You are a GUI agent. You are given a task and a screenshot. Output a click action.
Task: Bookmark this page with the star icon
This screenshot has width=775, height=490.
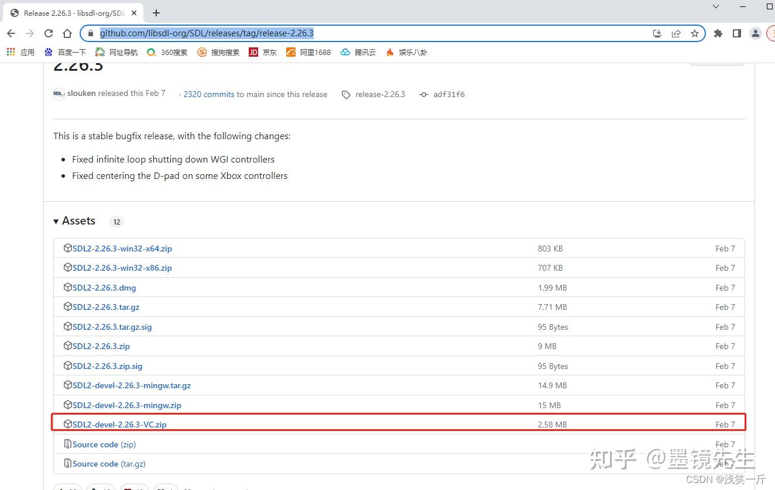pyautogui.click(x=695, y=33)
